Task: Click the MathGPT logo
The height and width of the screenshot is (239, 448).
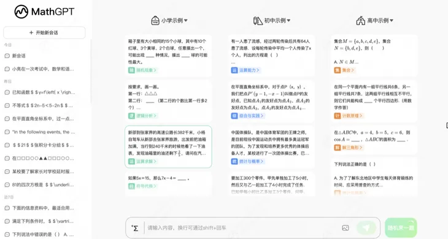Action: (44, 12)
